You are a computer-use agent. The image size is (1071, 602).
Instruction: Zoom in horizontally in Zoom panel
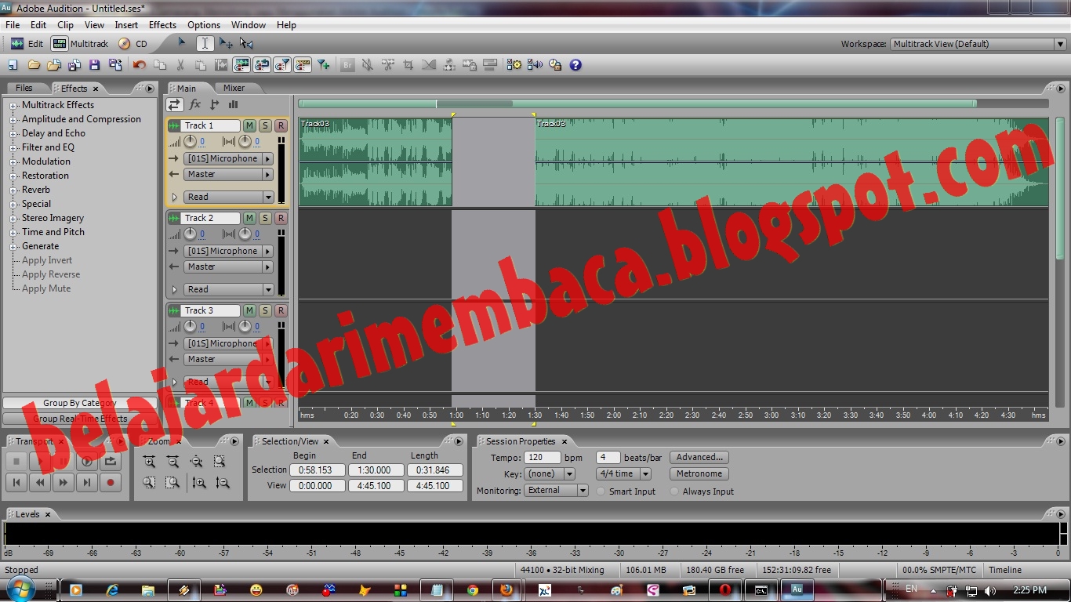tap(149, 462)
